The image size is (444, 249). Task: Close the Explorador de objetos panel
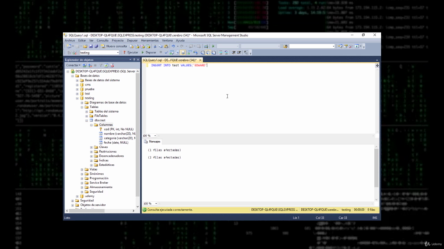pyautogui.click(x=138, y=59)
